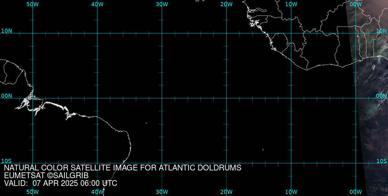Click the 'VALID: 07 APR 2025 06:00 UTC' timestamp
388x196 pixels.
click(x=61, y=184)
